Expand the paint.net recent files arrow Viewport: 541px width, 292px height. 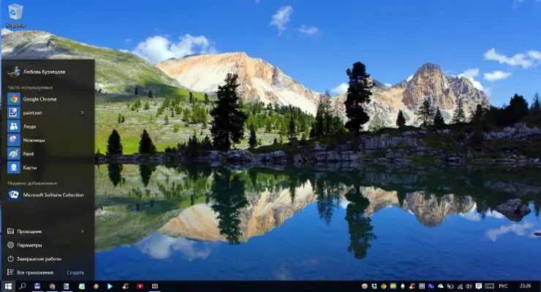82,112
